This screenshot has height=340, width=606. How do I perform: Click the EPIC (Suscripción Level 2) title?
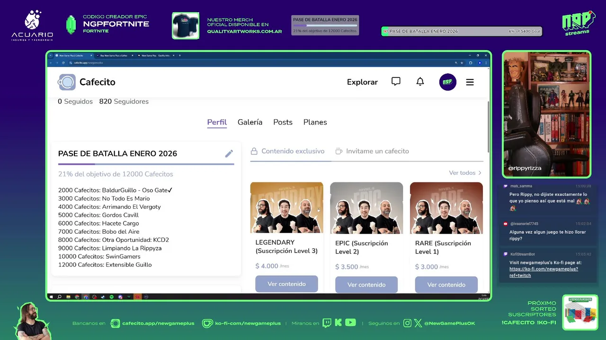pos(362,247)
